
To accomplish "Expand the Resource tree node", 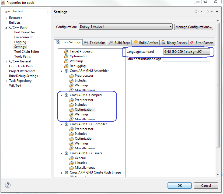I will 6,18.
